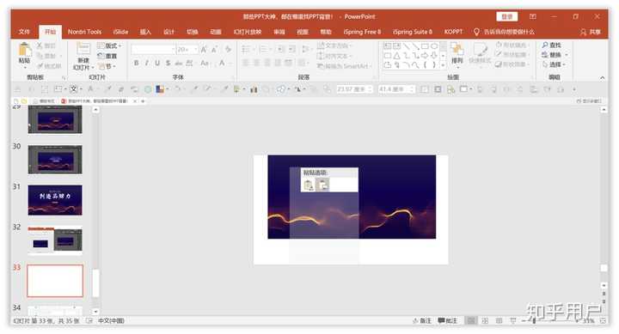Open the font name combo box
The height and width of the screenshot is (334, 619).
[153, 49]
